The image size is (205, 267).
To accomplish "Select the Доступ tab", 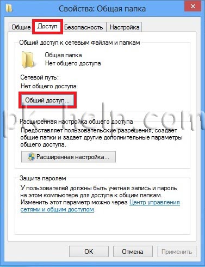I will pos(47,27).
